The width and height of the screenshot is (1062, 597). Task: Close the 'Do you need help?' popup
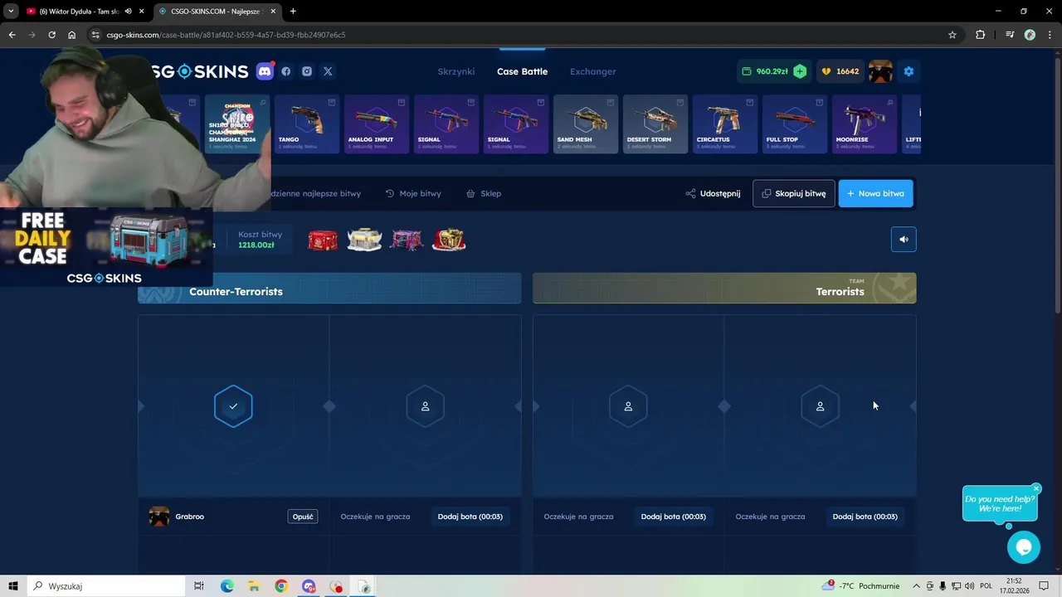pyautogui.click(x=1036, y=488)
